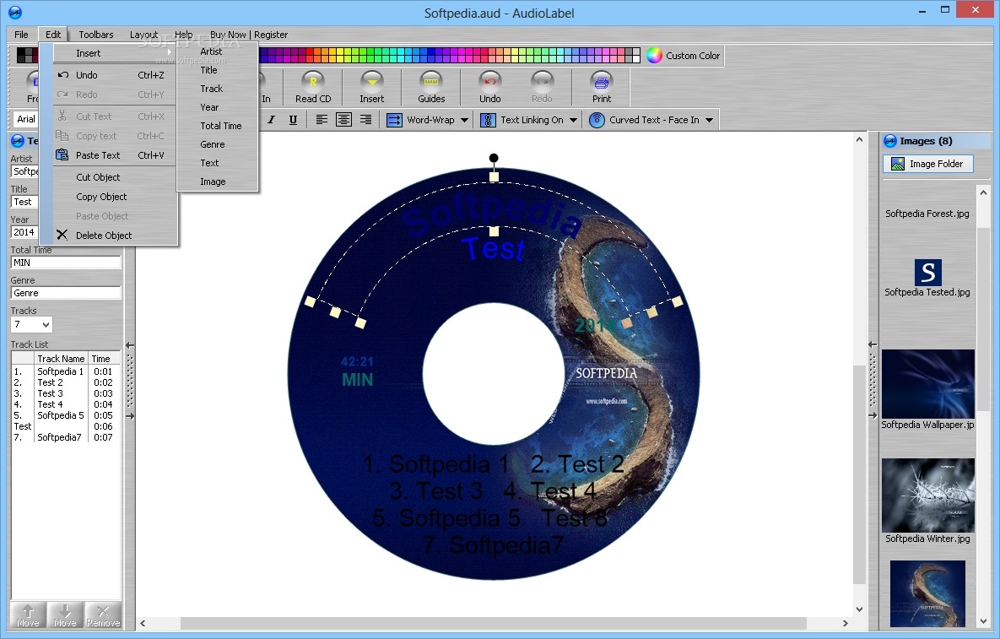Screen dimensions: 1000x639
Task: Click the Print toolbar icon
Action: (x=602, y=81)
